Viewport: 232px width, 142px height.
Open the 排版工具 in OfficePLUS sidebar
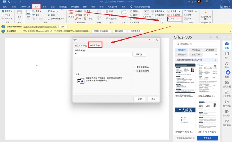tap(227, 94)
